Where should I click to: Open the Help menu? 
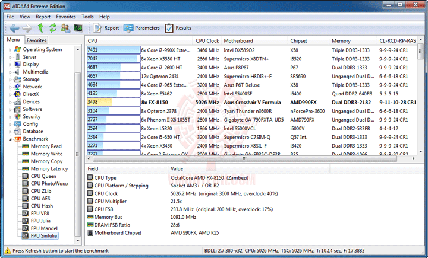tap(104, 17)
